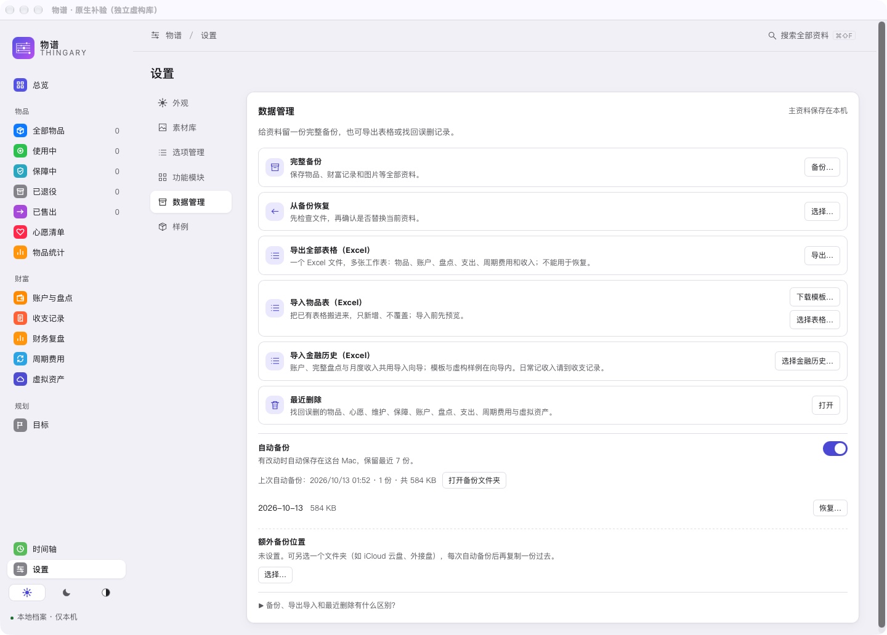
Task: Open the 虚拟资产 cloud icon
Action: click(x=20, y=379)
